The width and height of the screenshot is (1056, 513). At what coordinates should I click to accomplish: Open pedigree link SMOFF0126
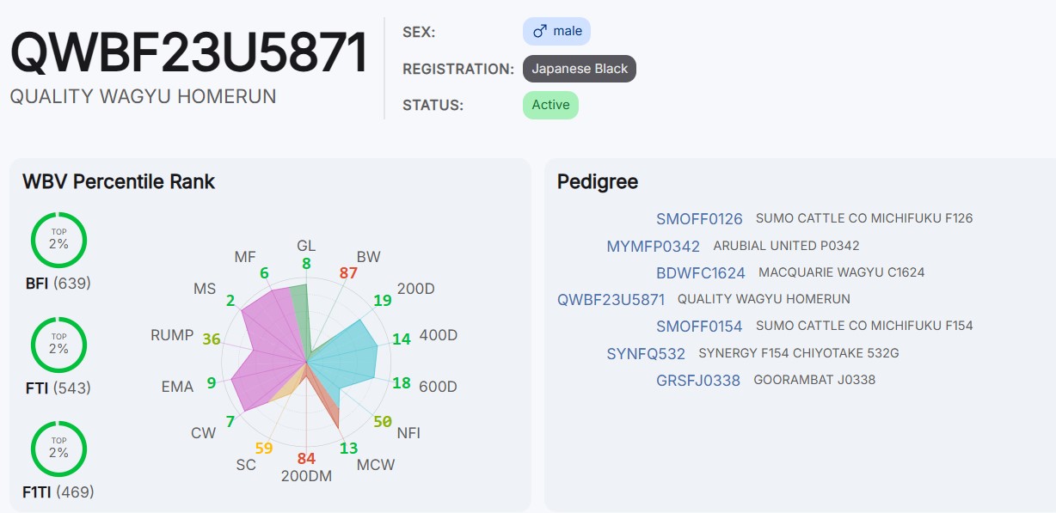(x=699, y=219)
